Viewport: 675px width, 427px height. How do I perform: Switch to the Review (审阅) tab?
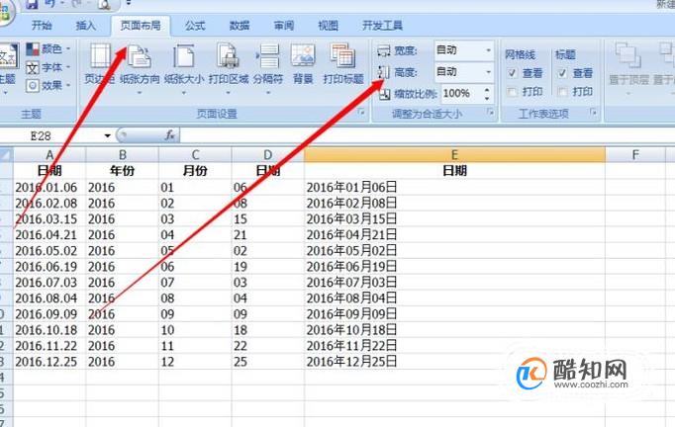point(284,26)
